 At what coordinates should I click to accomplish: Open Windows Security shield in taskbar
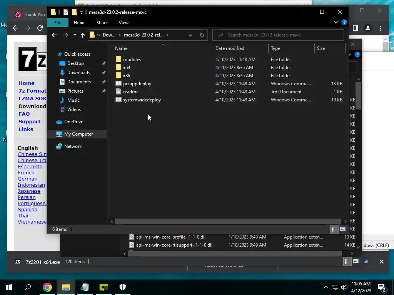[123, 287]
